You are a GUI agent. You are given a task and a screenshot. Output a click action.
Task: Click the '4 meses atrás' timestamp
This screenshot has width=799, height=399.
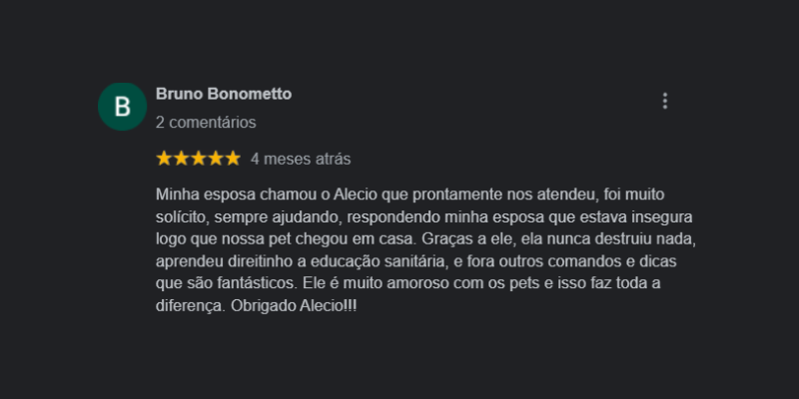[x=301, y=160]
